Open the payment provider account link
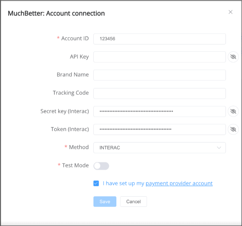 (179, 183)
